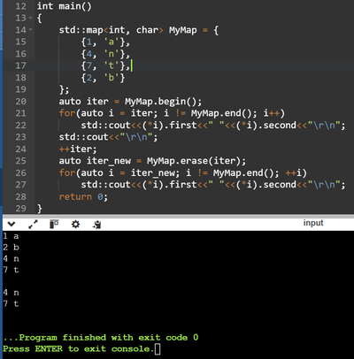Click the cout statement on line 27
Viewport: 354px width, 359px height.
coord(213,185)
